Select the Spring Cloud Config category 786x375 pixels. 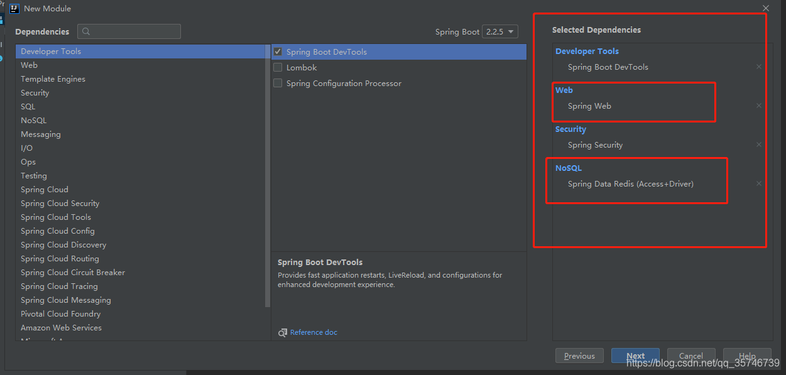point(140,231)
